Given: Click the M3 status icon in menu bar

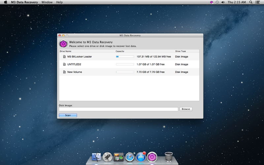Looking at the screenshot, I should tap(212, 2).
